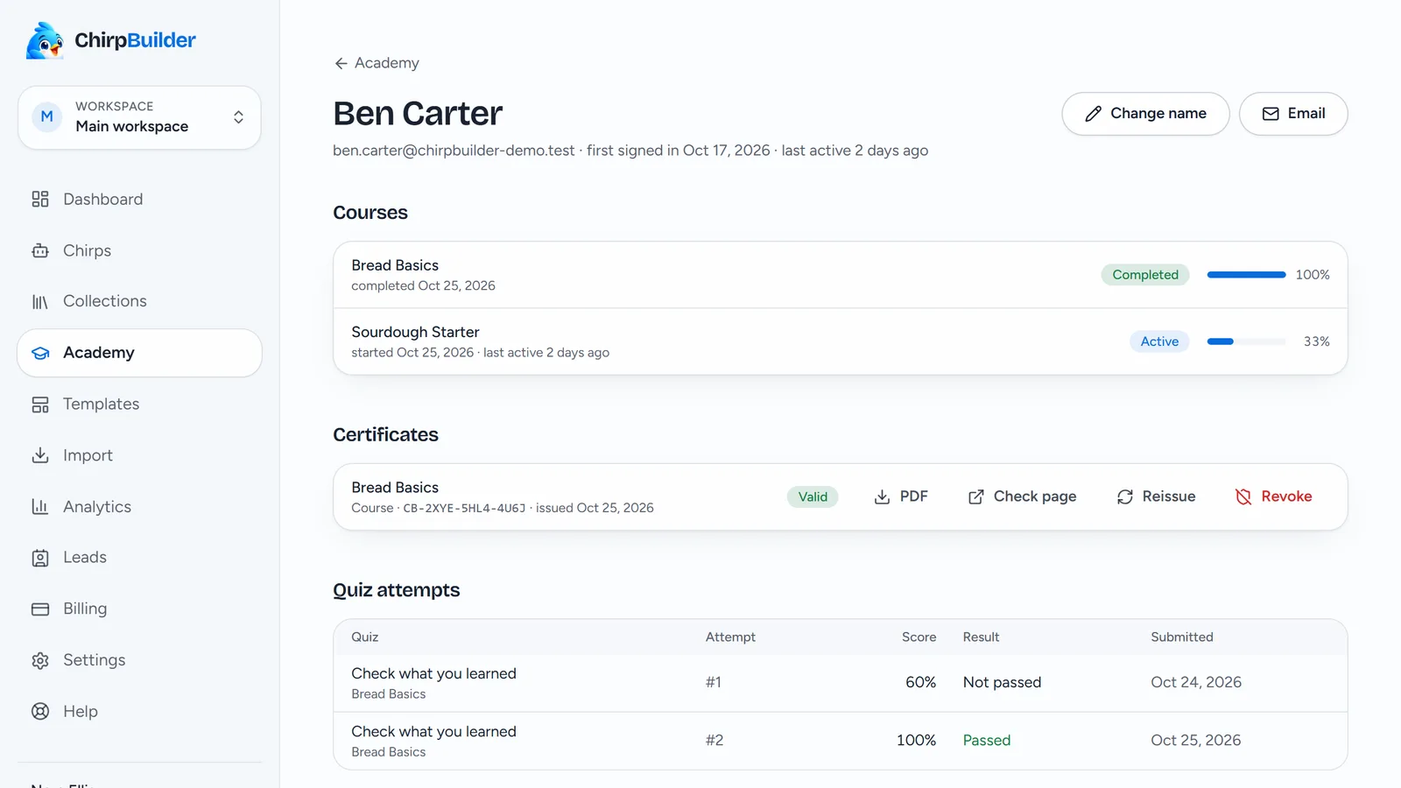Click the Billing credit card icon

[x=40, y=609]
